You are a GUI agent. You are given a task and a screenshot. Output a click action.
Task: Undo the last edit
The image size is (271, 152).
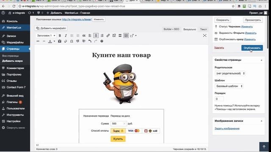[90, 41]
